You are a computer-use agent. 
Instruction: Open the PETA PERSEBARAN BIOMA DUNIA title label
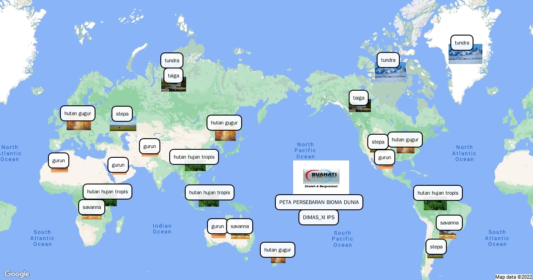(x=319, y=202)
